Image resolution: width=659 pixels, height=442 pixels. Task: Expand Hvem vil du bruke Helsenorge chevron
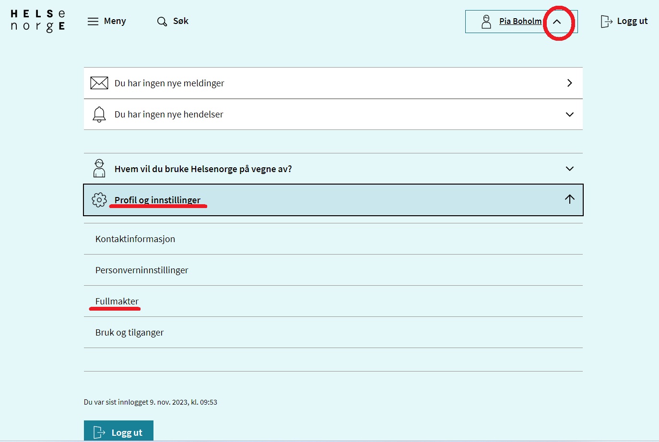coord(569,169)
